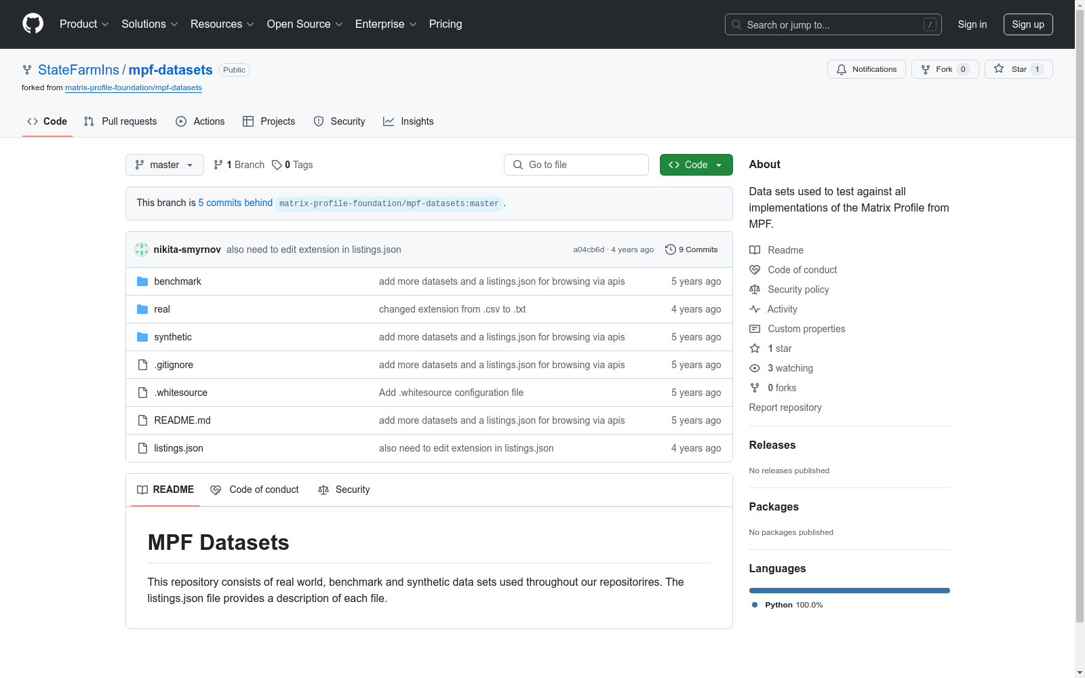Click the Sign in link

point(972,24)
